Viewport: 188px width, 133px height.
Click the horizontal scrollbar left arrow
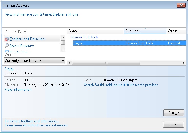[69, 63]
